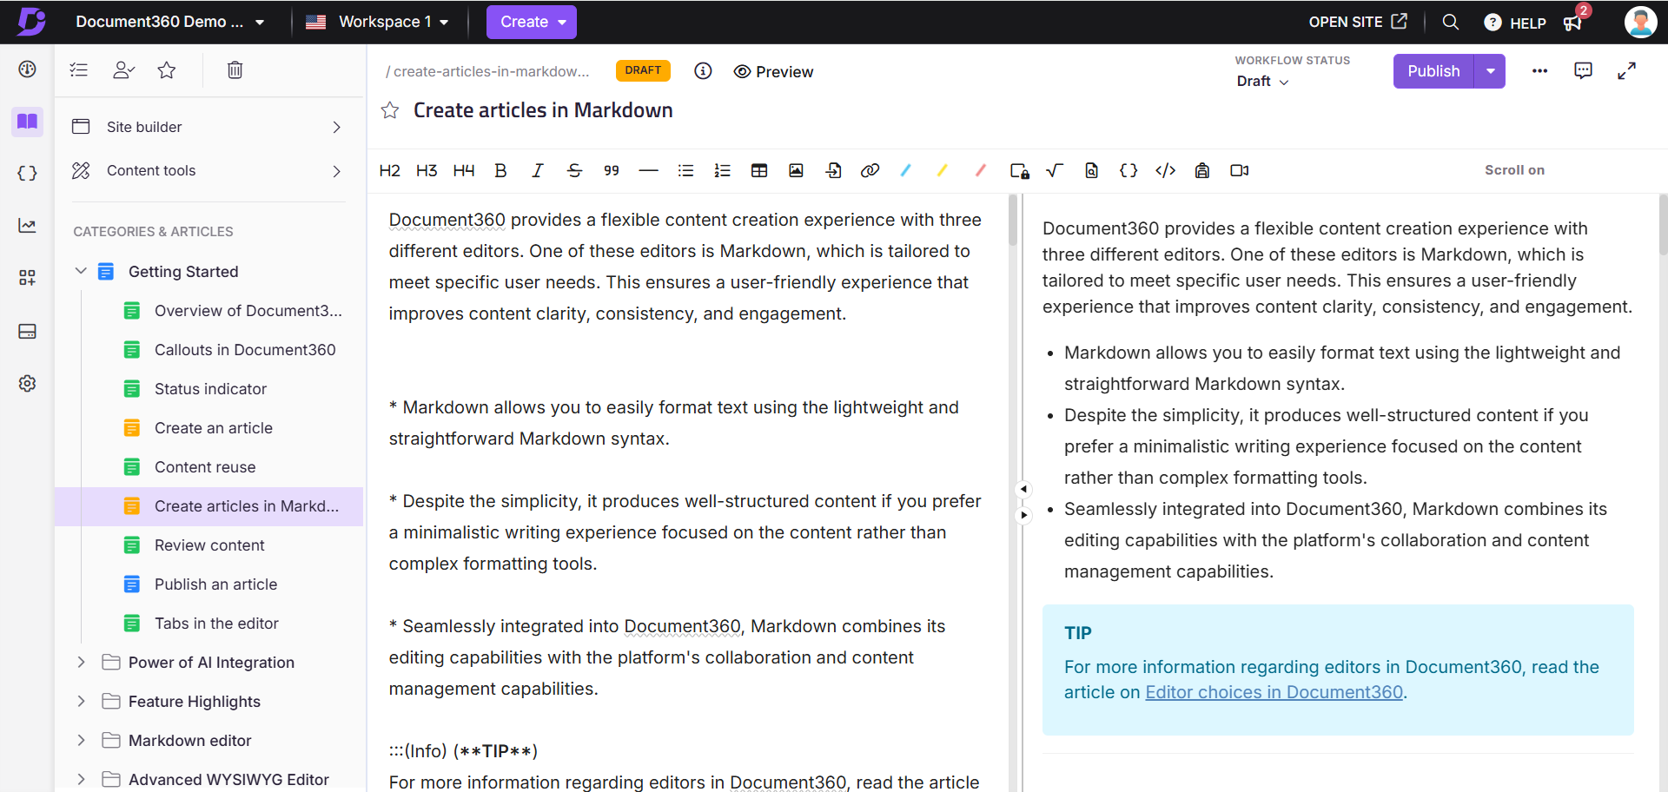The width and height of the screenshot is (1668, 792).
Task: Add blue info callout
Action: (x=906, y=170)
